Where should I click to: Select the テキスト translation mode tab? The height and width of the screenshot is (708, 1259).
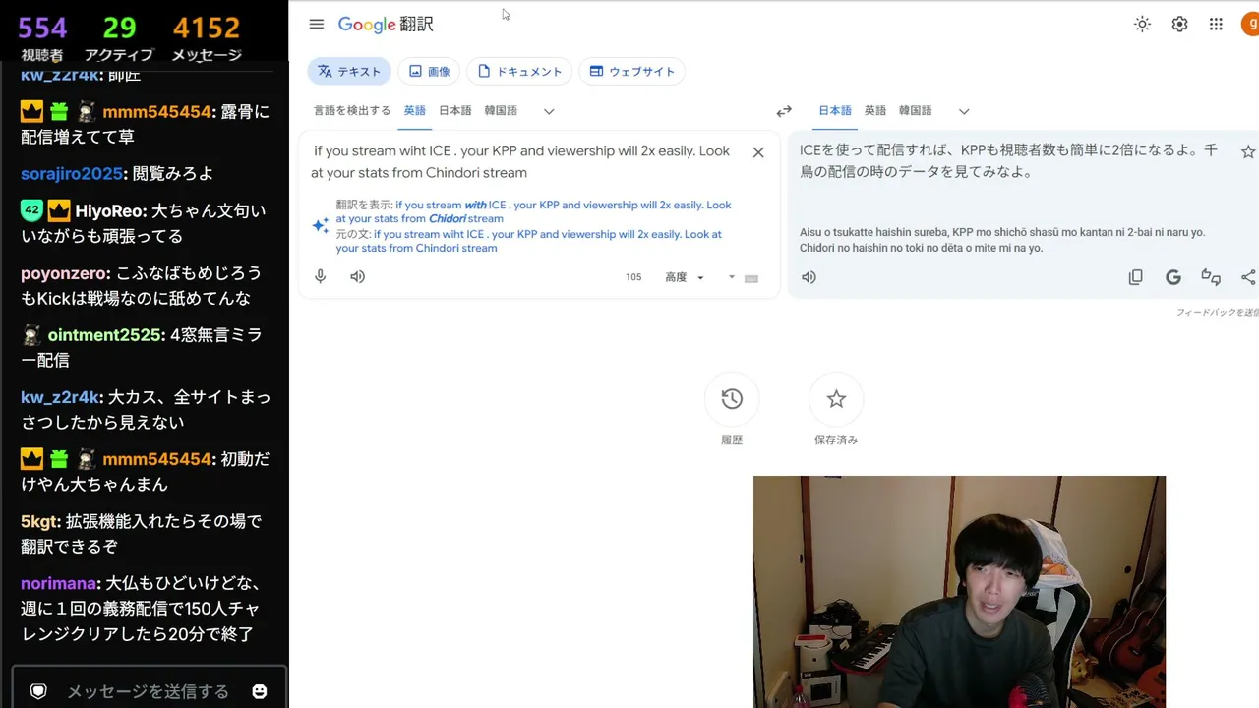pos(349,71)
